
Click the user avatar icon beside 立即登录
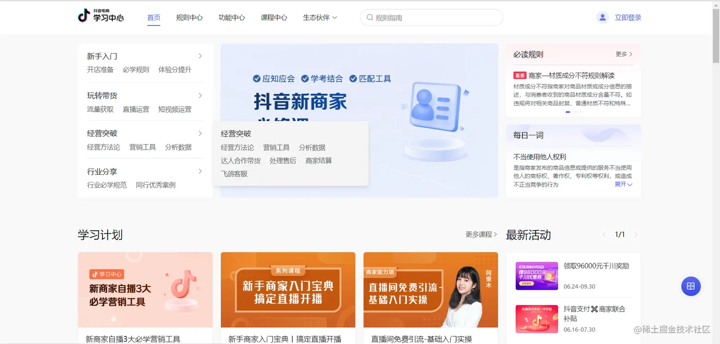click(602, 17)
